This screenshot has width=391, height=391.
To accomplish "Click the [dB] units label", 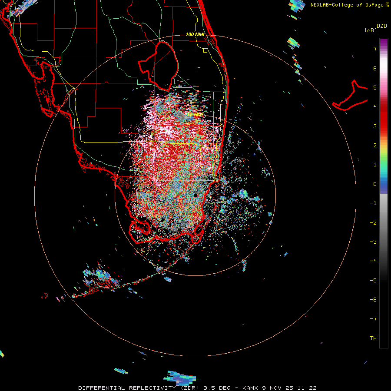I will click(371, 30).
